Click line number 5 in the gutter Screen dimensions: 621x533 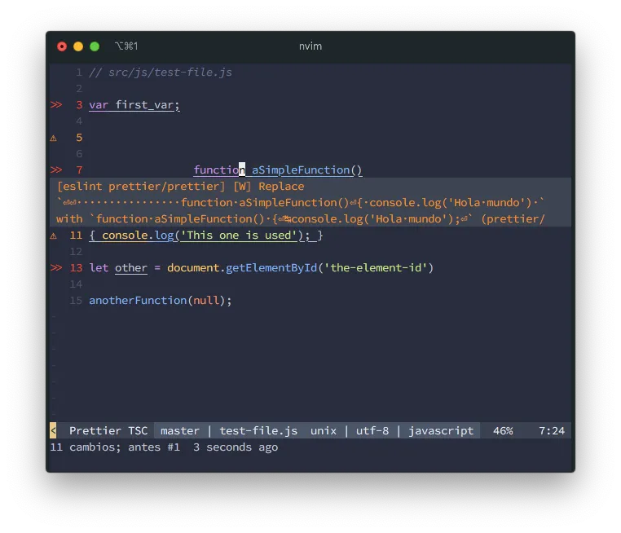(79, 138)
